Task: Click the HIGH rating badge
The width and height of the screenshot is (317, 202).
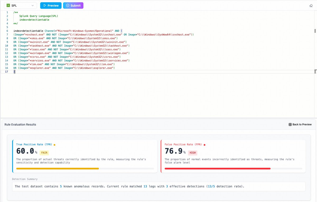Action: [x=193, y=153]
